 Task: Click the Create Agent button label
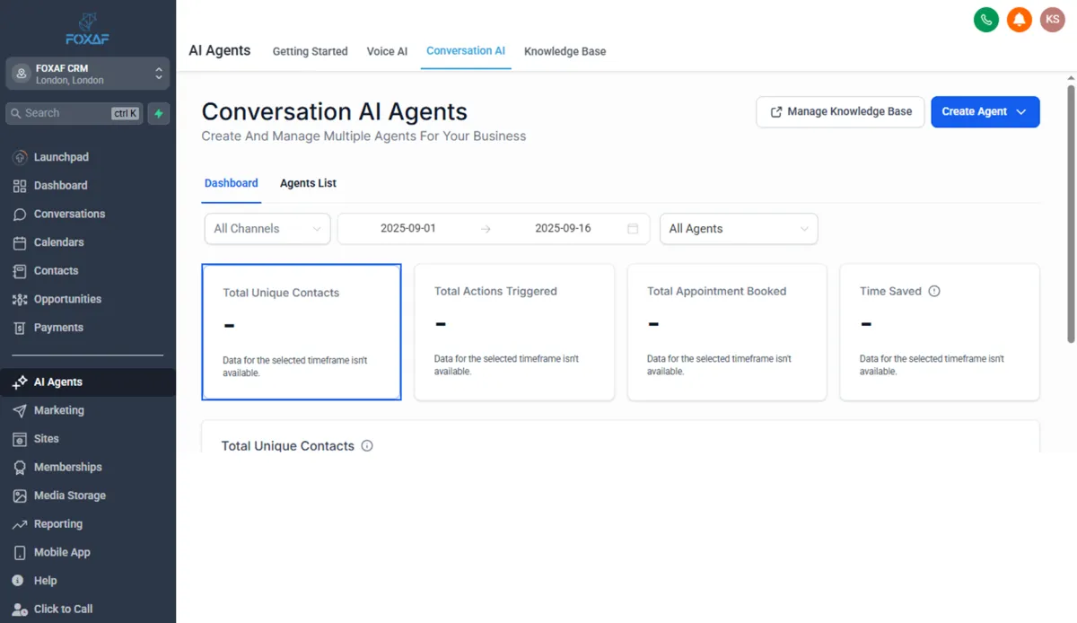tap(974, 112)
